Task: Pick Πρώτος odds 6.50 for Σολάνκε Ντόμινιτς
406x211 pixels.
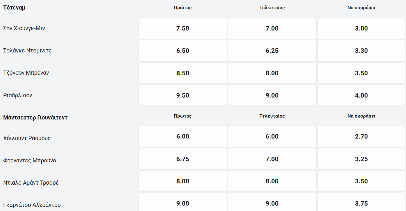Action: pos(183,51)
